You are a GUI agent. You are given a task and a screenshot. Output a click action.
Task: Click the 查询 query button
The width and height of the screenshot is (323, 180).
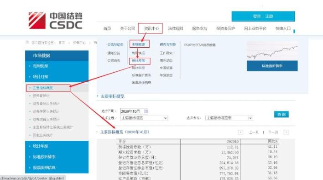(x=281, y=115)
